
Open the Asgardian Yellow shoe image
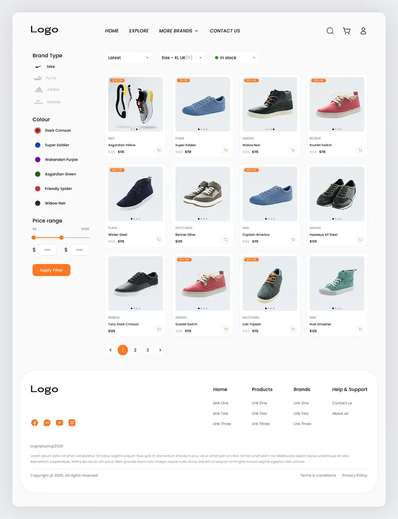[135, 104]
